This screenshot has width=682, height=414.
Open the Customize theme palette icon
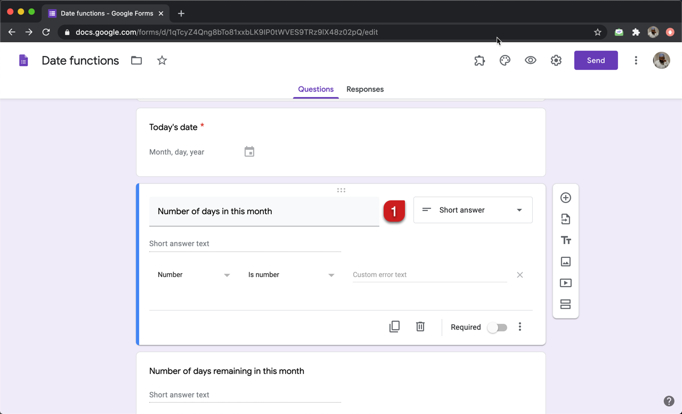(x=505, y=60)
